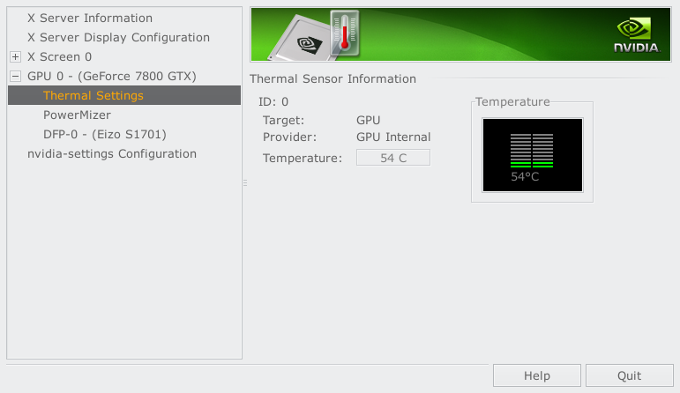
Task: Click the Help button
Action: (x=537, y=375)
